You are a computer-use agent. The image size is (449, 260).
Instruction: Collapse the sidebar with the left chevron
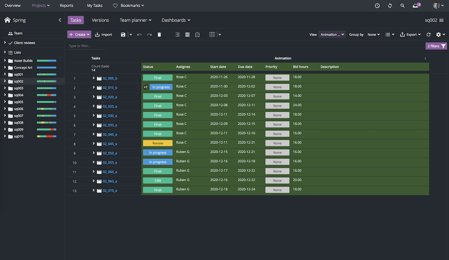tap(60, 20)
